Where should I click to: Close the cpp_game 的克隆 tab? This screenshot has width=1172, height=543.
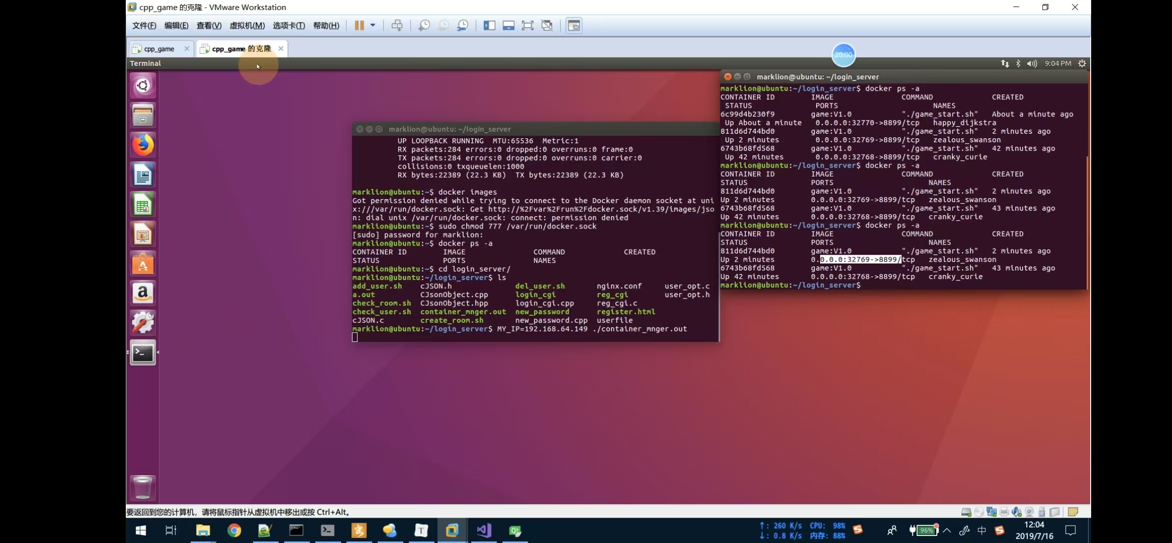(281, 48)
